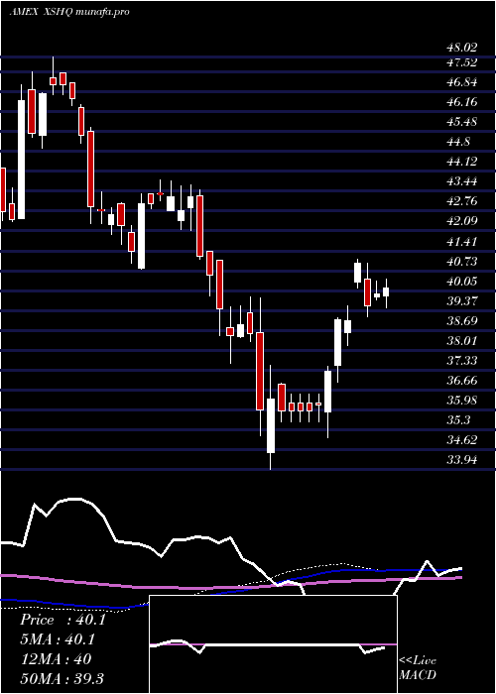Image resolution: width=496 pixels, height=694 pixels.
Task: Click the Price : 40.1 readout
Action: point(62,620)
